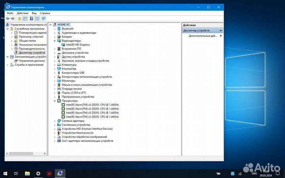Expand the Сетевые адаптеры category
285x178 pixels.
pyautogui.click(x=55, y=121)
